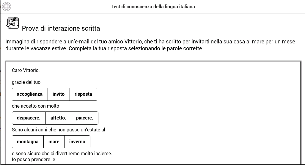
Task: Click the sentence "Sono alcuni anni che non passo"
Action: click(x=58, y=130)
